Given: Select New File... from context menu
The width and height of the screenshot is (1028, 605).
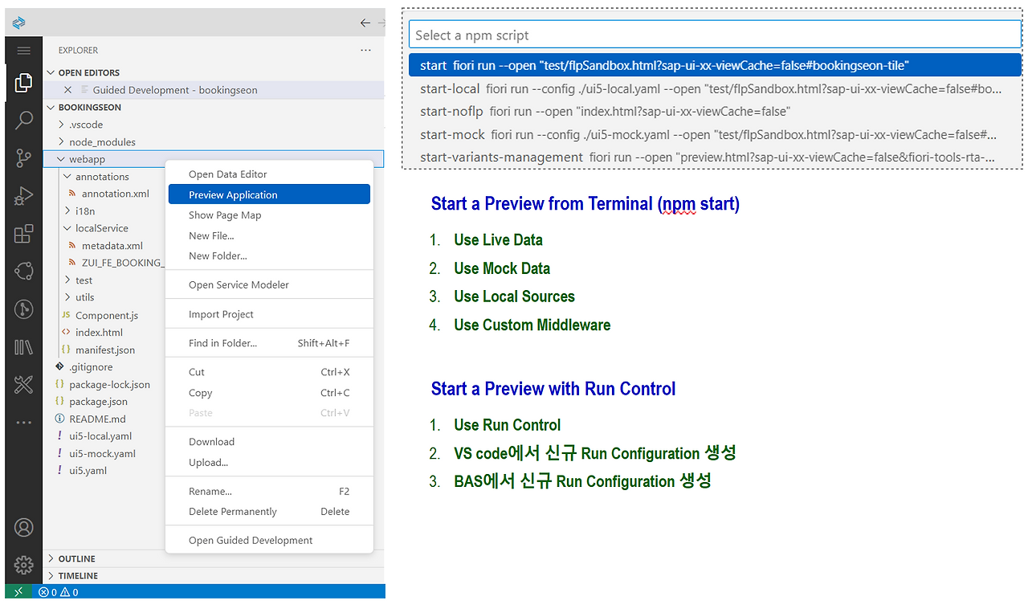Looking at the screenshot, I should coord(269,236).
